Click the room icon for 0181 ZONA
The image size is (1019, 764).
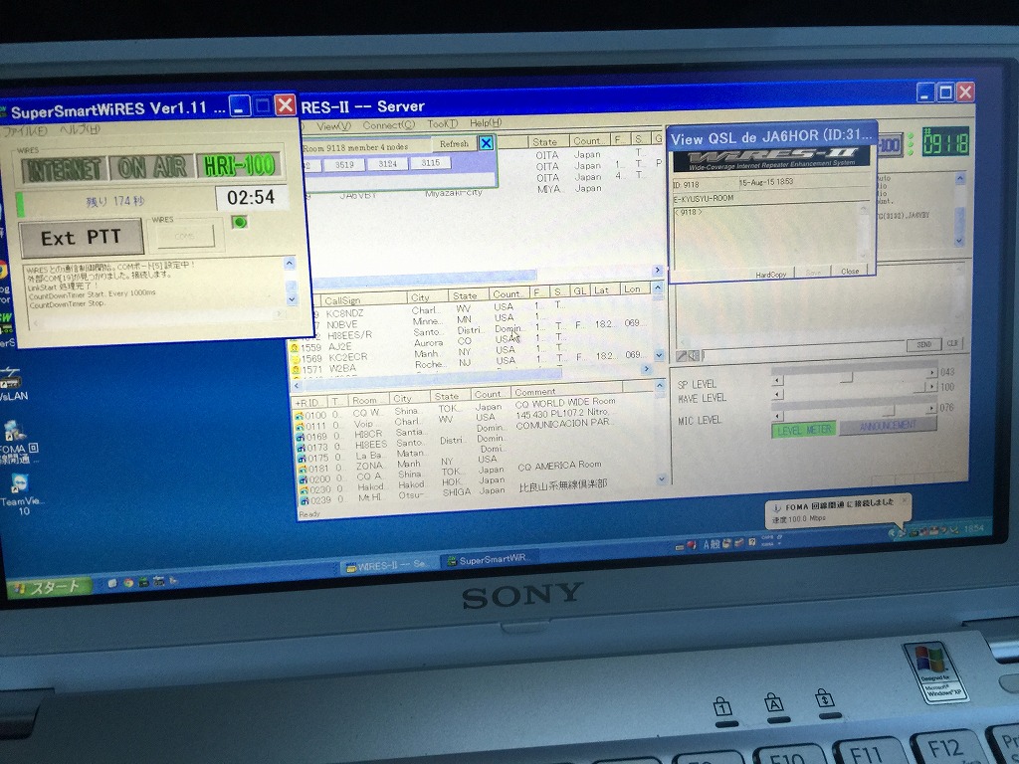click(303, 469)
